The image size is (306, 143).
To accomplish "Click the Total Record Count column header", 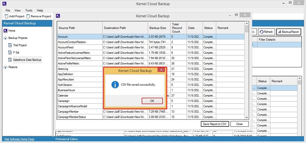I will coord(179,28).
